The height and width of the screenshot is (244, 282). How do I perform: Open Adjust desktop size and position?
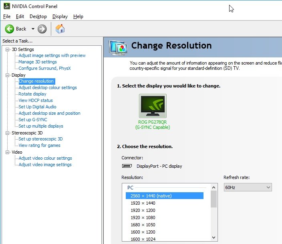pyautogui.click(x=49, y=113)
